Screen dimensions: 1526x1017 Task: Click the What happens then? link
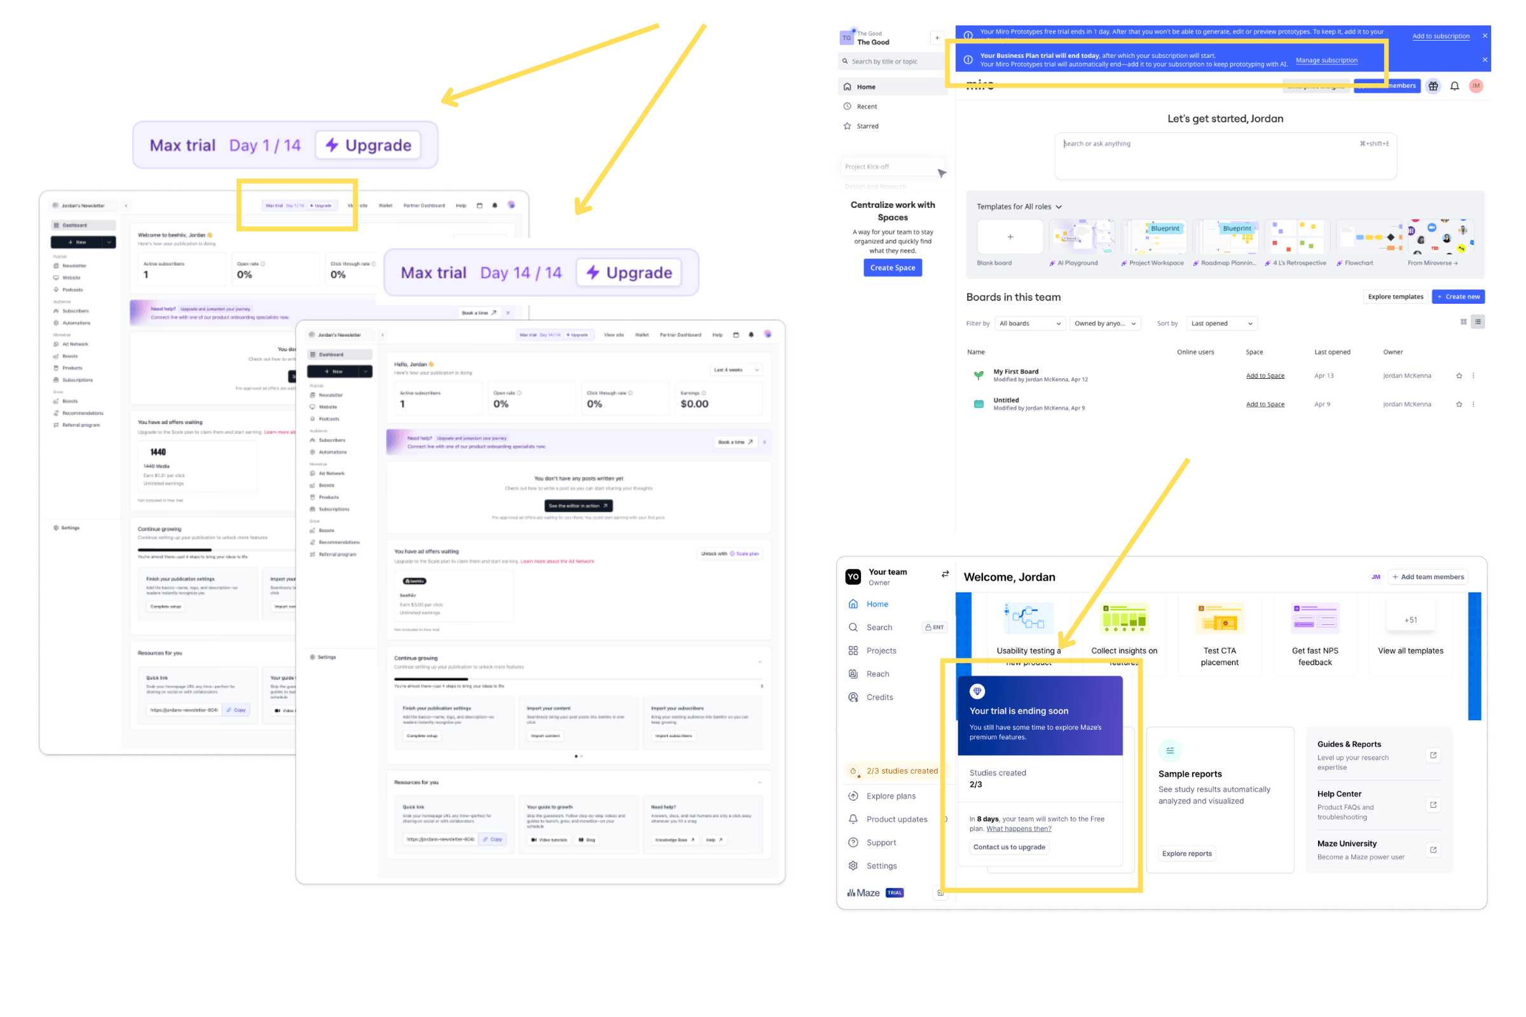coord(1018,829)
